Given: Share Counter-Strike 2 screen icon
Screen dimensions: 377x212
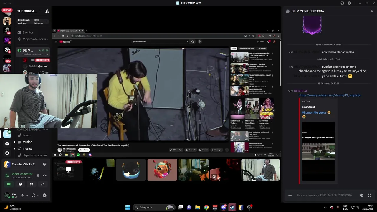Looking at the screenshot, I should pos(44,164).
